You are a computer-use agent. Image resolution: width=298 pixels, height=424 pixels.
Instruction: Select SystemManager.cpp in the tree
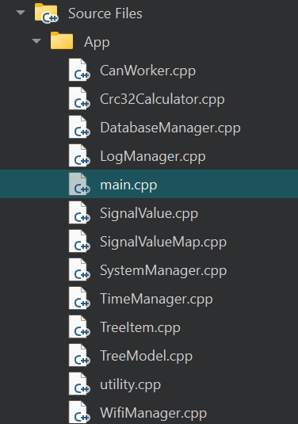point(163,271)
